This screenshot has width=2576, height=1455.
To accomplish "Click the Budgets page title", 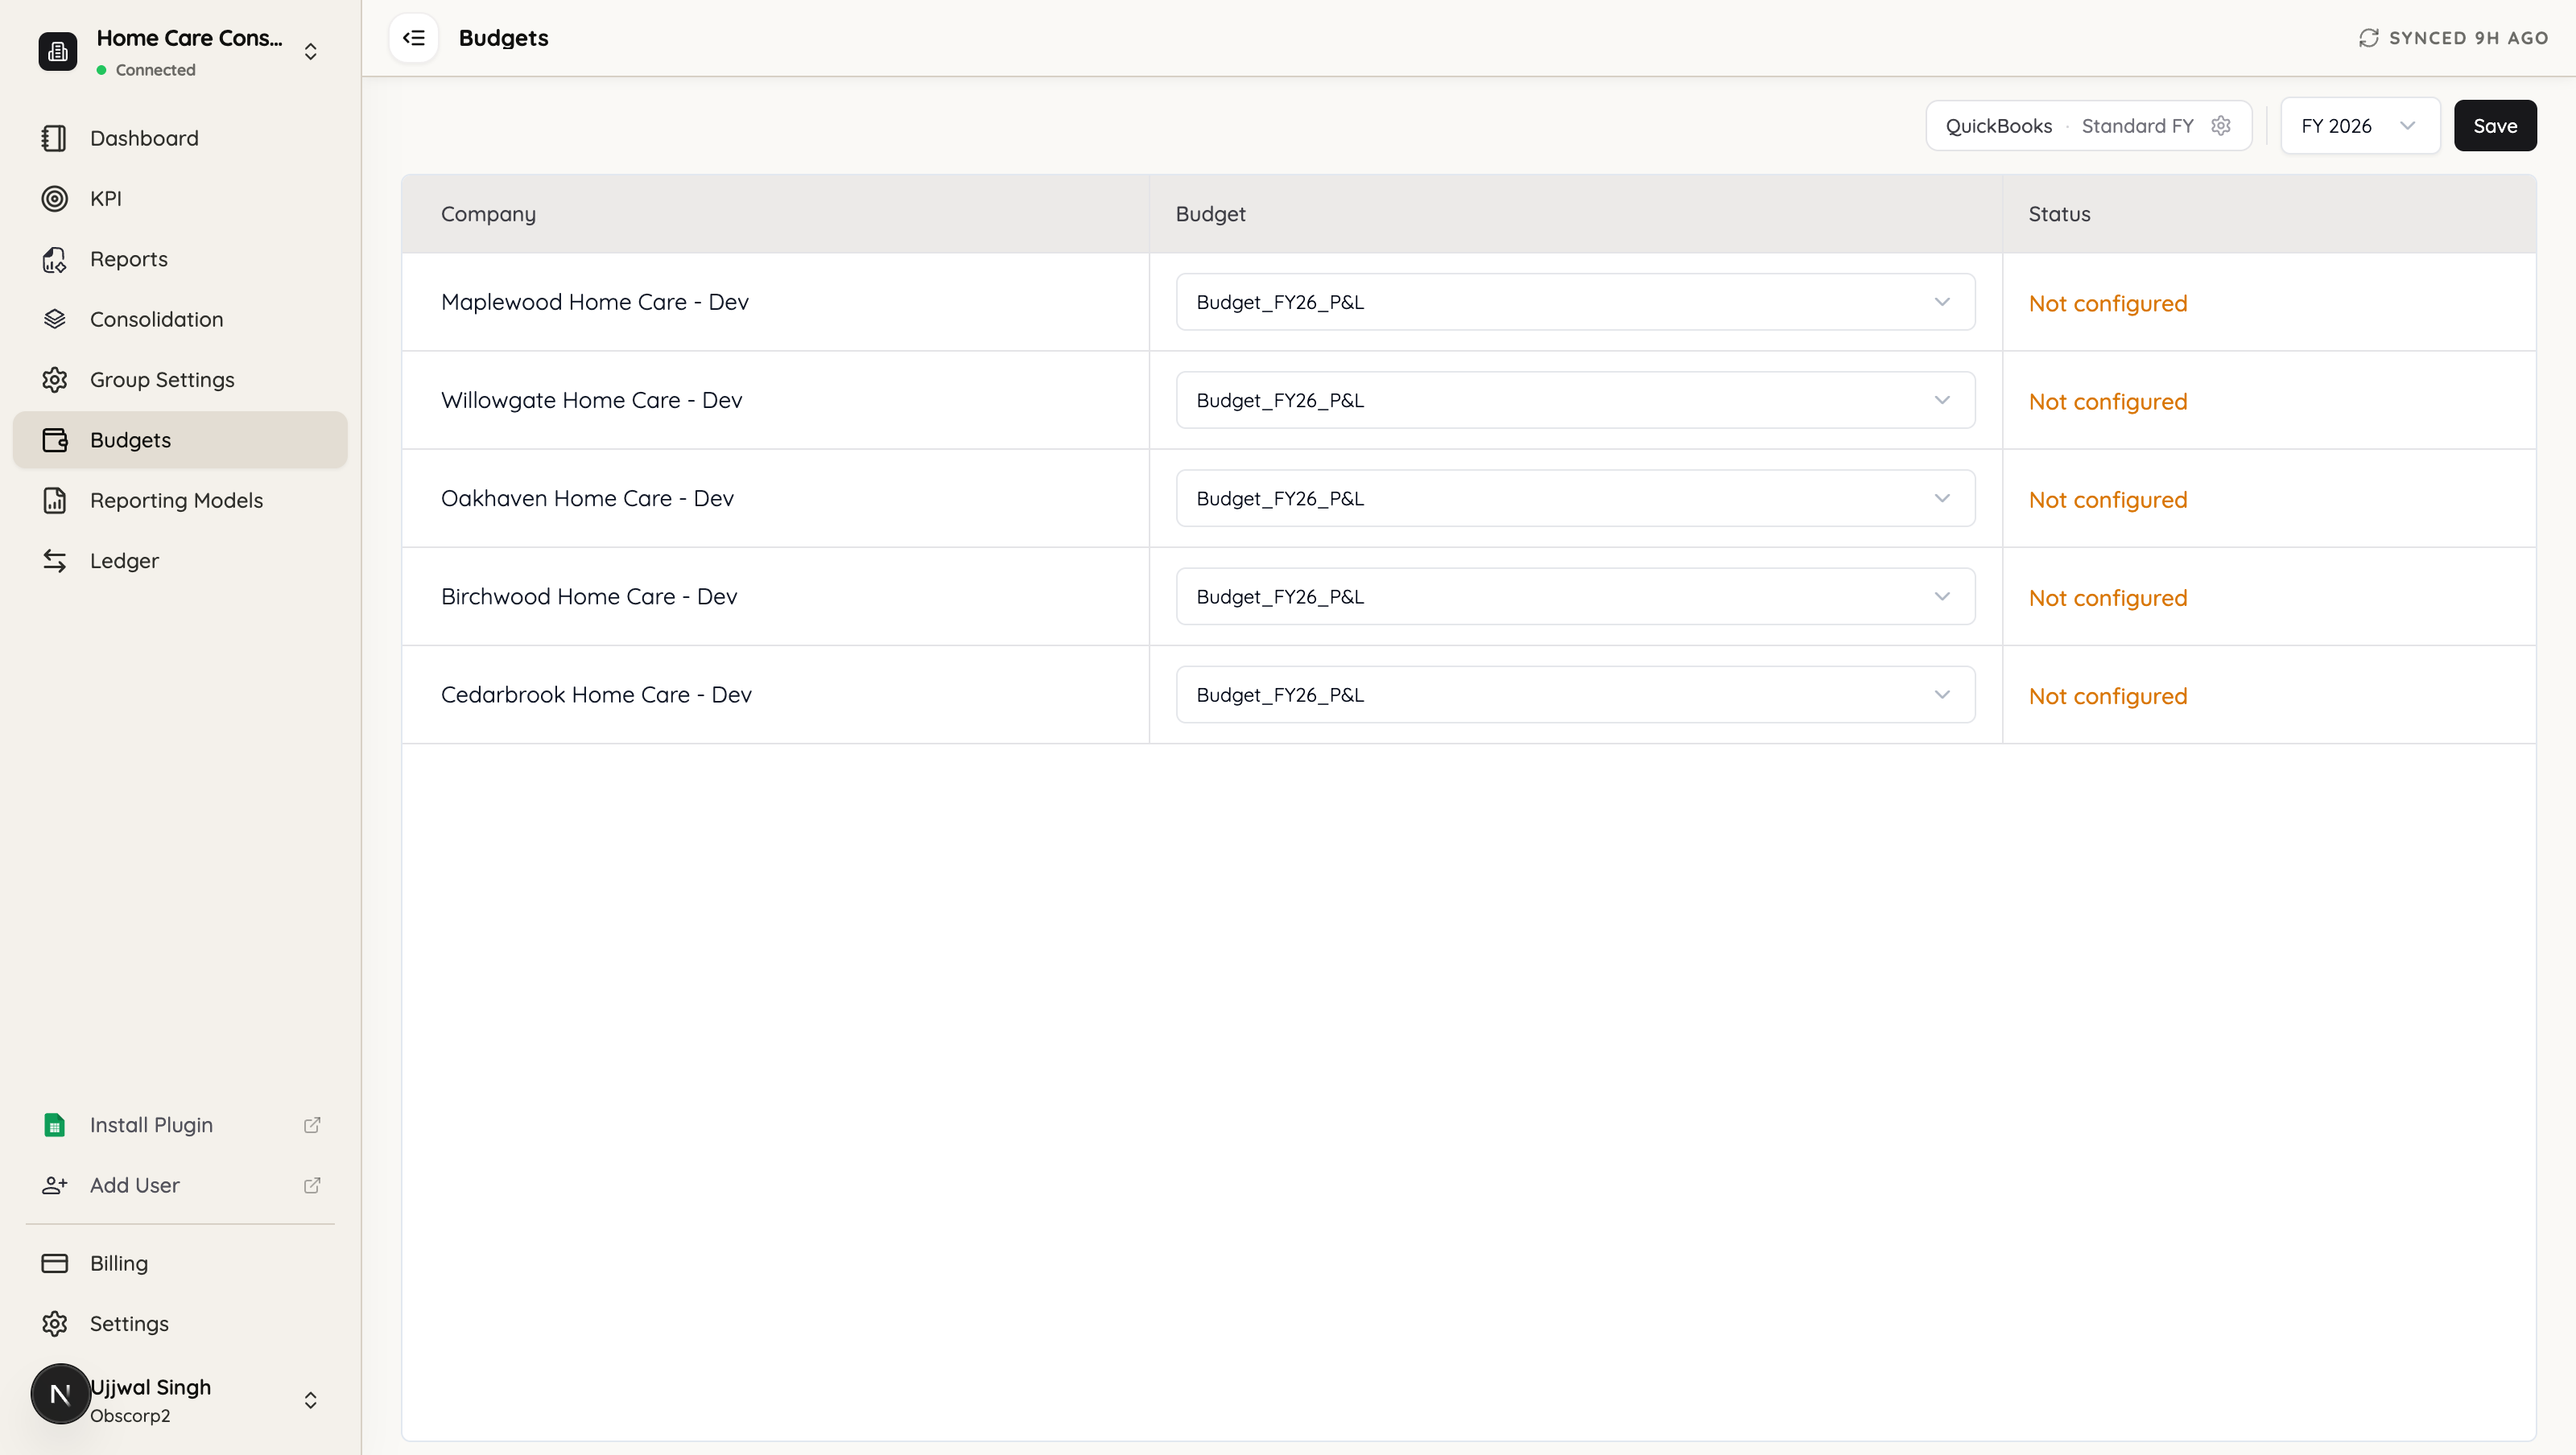I will coord(503,38).
